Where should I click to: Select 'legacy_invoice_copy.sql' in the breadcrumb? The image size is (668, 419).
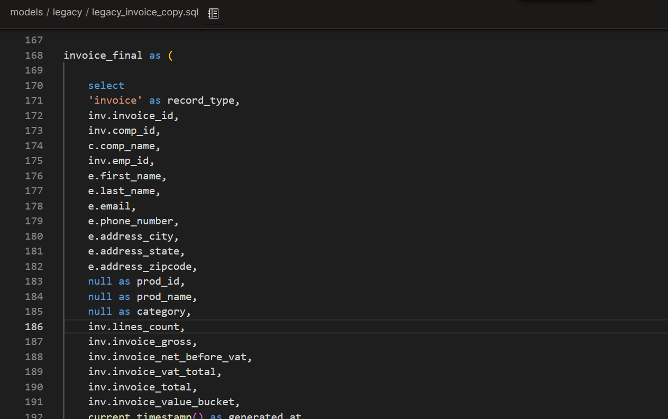point(145,12)
